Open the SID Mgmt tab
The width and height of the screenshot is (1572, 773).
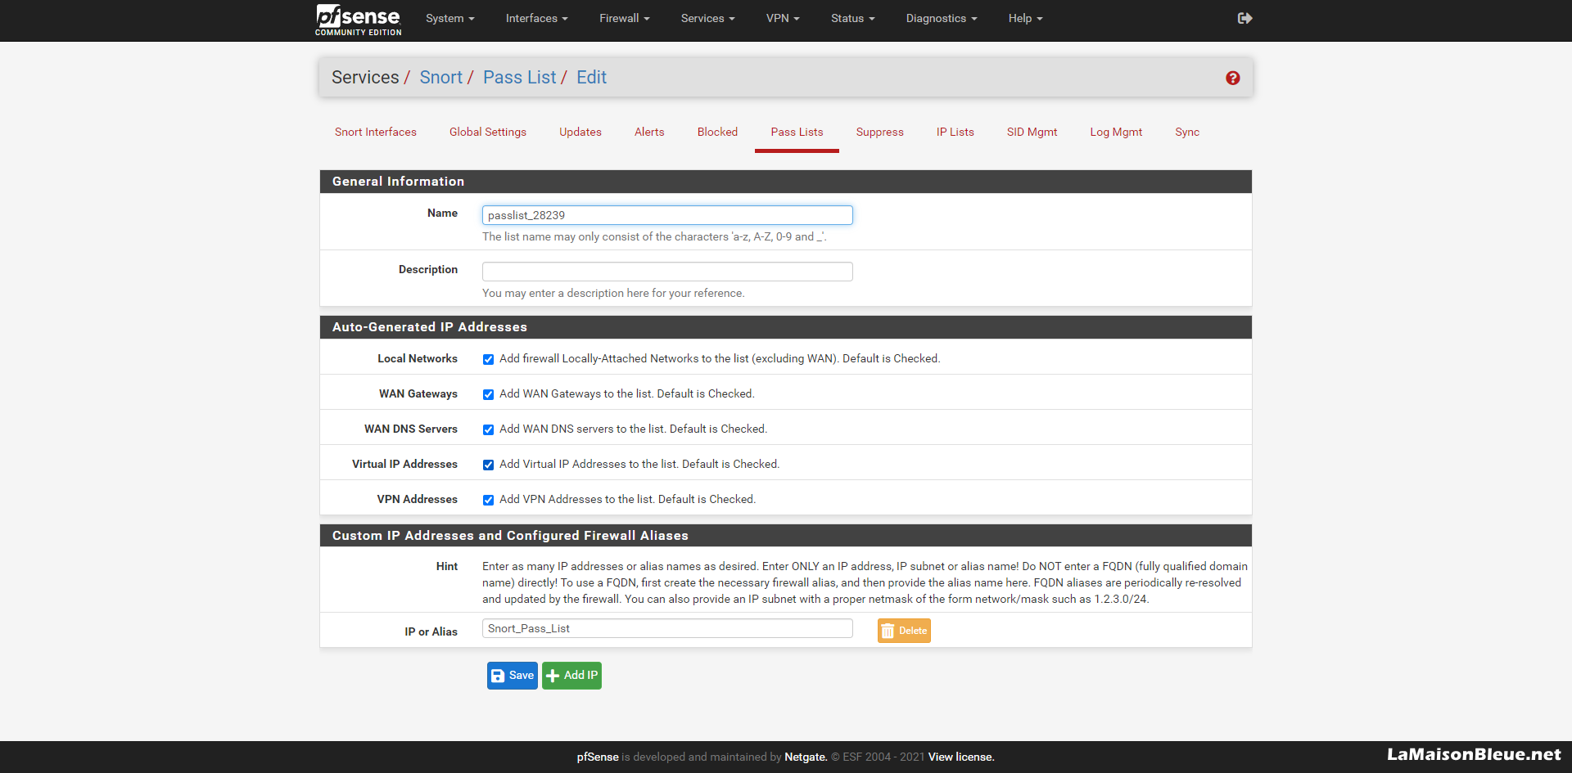(1032, 132)
